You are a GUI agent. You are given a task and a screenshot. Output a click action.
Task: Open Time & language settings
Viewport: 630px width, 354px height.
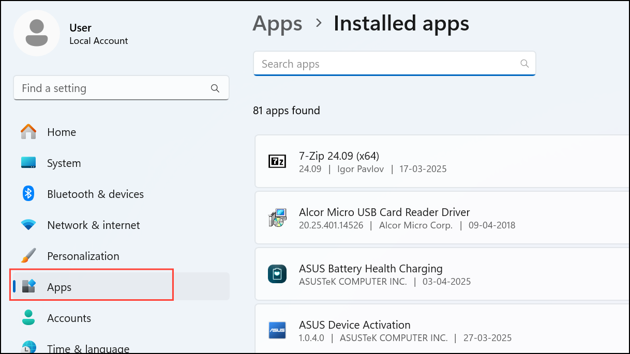[x=121, y=347]
